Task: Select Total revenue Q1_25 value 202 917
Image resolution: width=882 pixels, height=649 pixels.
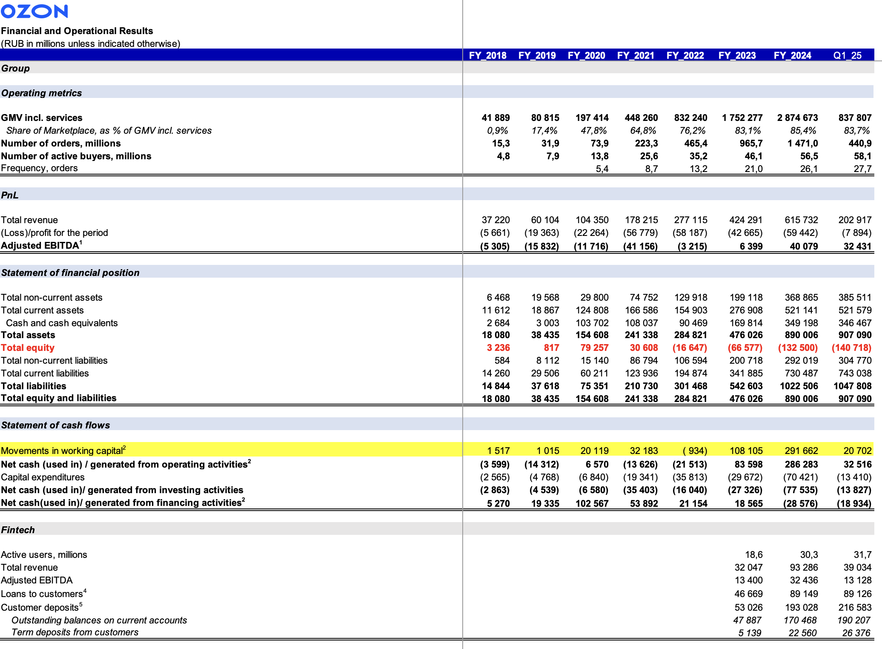Action: (x=855, y=220)
